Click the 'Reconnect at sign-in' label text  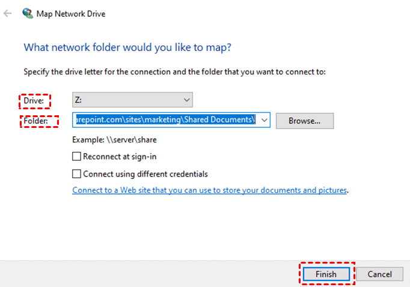(120, 157)
